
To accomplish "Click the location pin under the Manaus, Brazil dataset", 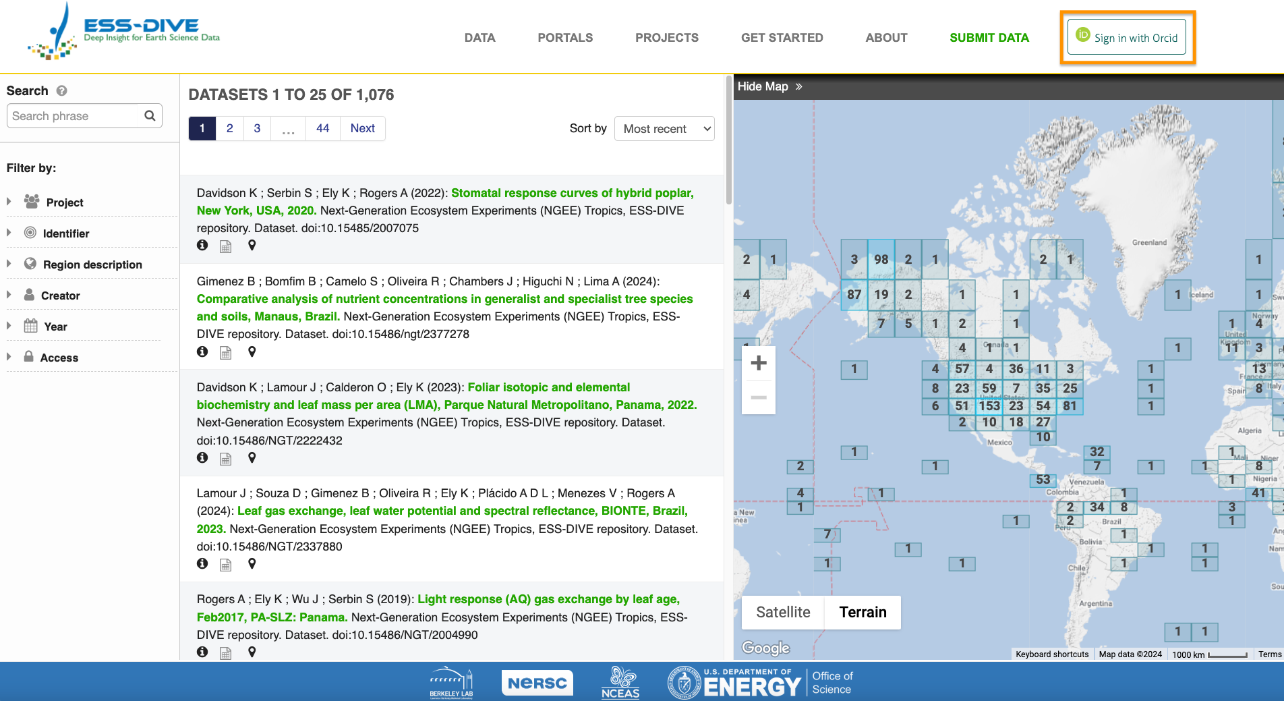I will pyautogui.click(x=252, y=352).
